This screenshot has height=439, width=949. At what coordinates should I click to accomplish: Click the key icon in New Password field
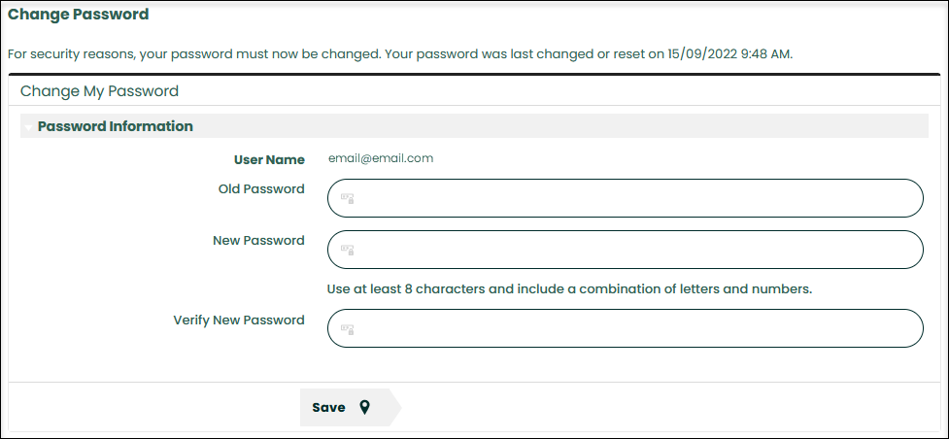347,250
